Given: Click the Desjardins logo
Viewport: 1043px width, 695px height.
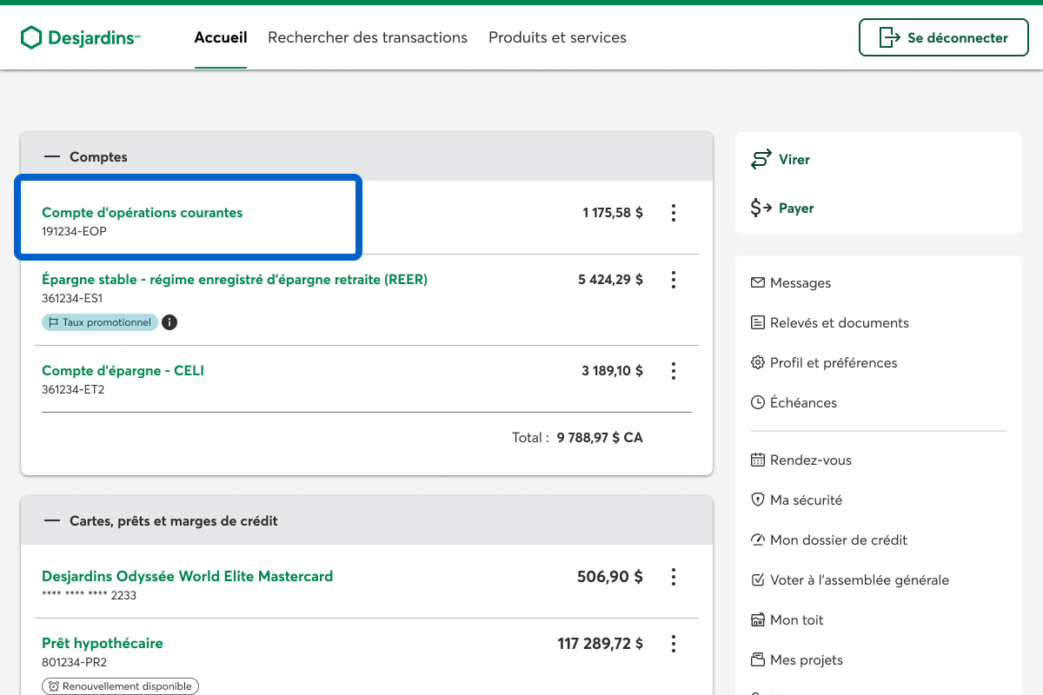Looking at the screenshot, I should 80,37.
